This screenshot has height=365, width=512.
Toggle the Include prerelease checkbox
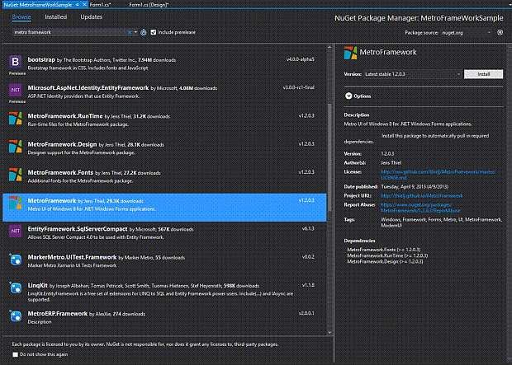pos(153,32)
